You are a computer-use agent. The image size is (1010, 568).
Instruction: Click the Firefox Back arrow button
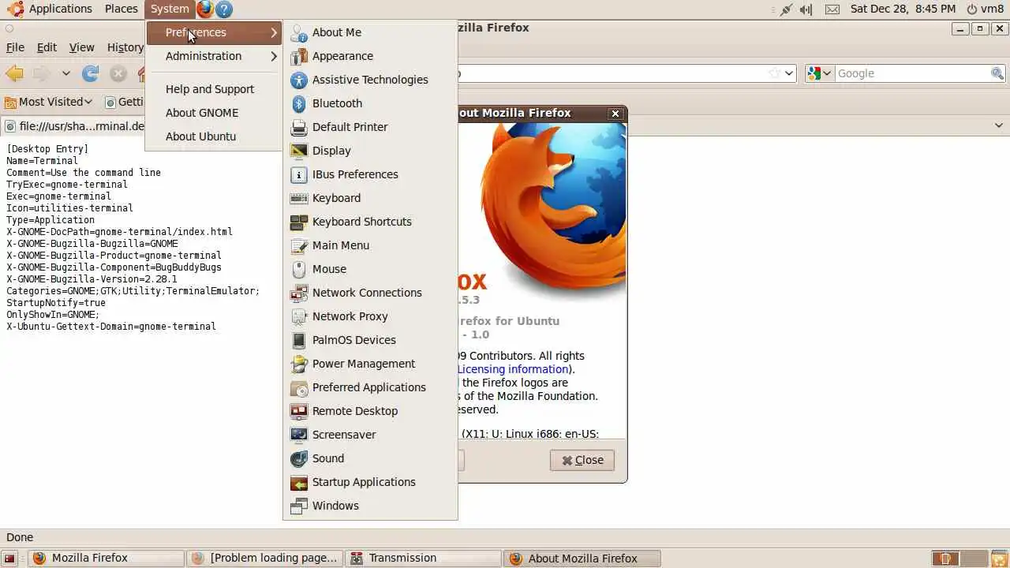(14, 73)
